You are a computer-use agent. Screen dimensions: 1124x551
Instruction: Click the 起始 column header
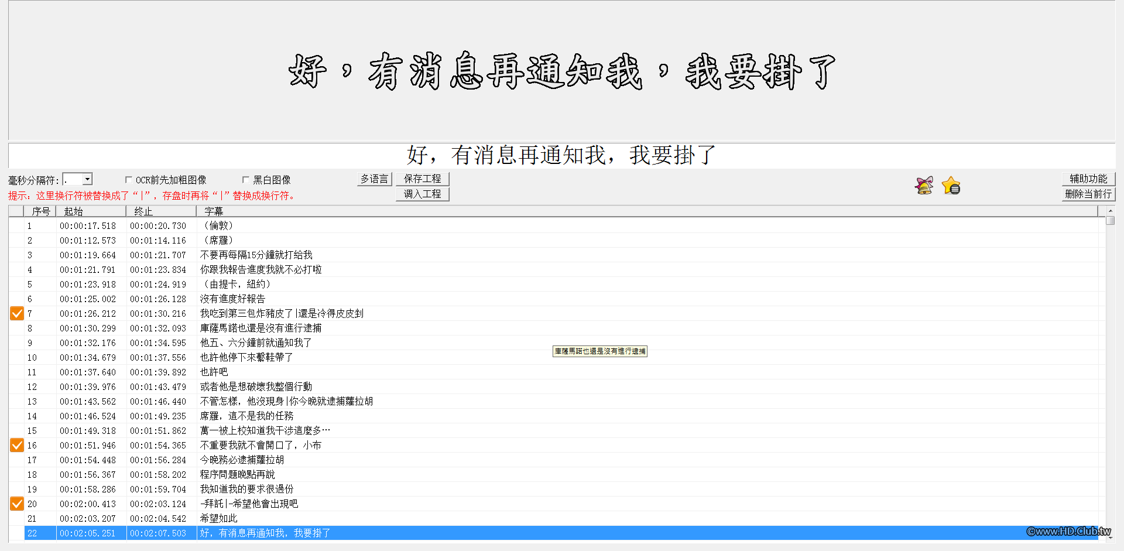pyautogui.click(x=73, y=211)
